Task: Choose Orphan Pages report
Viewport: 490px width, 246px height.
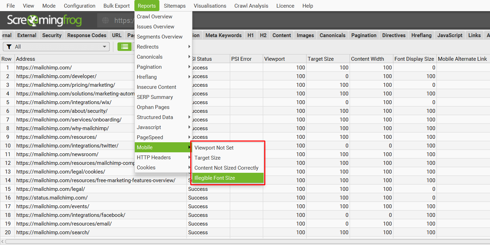Action: coord(163,107)
